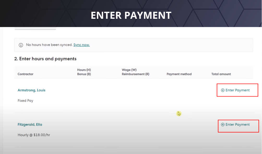Screen dimensions: 262x154
Task: Open Fitzgerald, Ella contractor profile
Action: point(30,125)
